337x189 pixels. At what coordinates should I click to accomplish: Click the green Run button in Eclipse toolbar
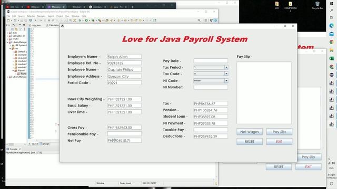pyautogui.click(x=86, y=20)
